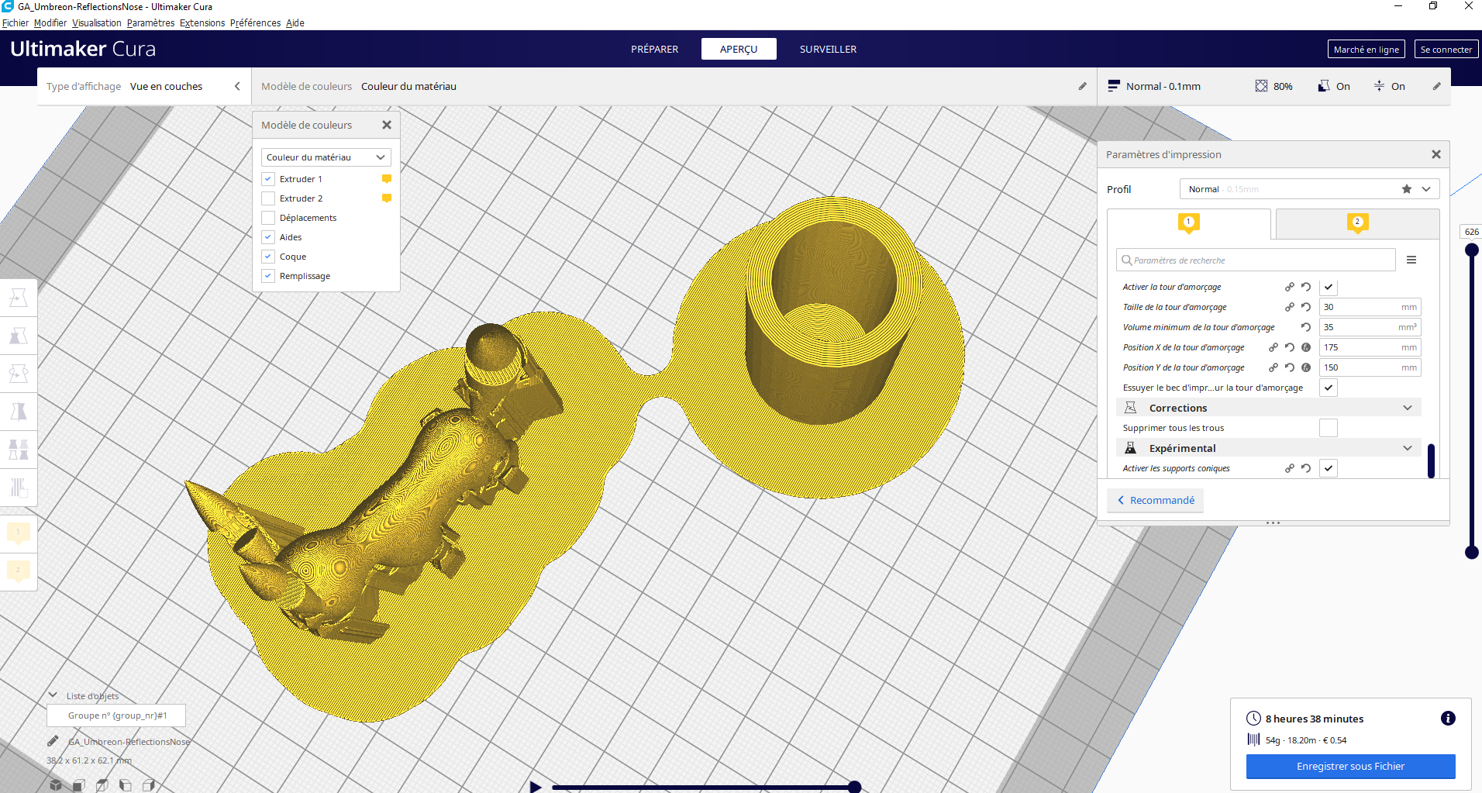Click Enregistrer sous Fichier button
Viewport: 1482px width, 793px height.
(x=1350, y=766)
